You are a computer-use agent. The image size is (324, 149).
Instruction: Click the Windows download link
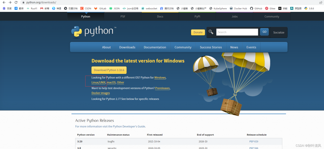[x=160, y=78]
